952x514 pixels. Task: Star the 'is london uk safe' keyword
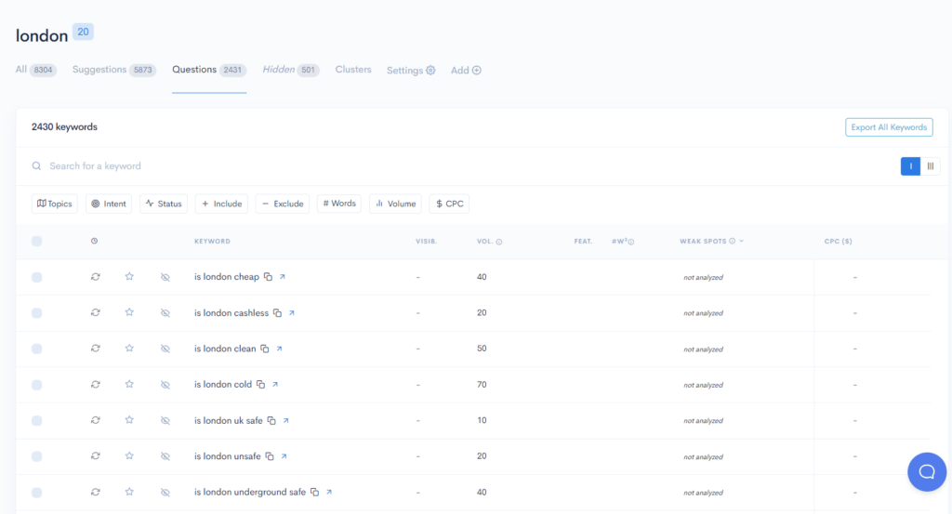click(129, 420)
